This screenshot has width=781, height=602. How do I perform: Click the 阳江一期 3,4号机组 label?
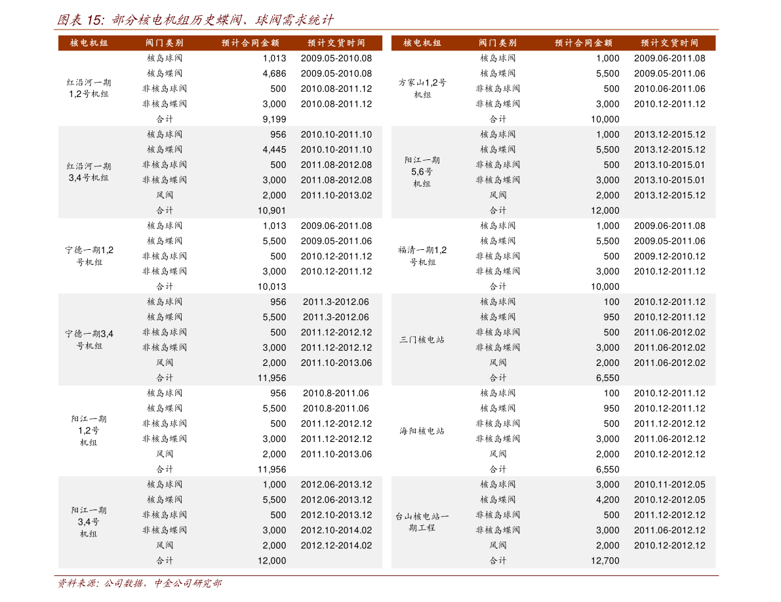click(89, 522)
